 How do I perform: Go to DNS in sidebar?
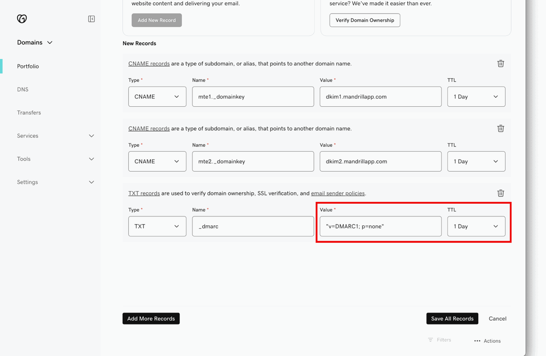click(x=23, y=90)
